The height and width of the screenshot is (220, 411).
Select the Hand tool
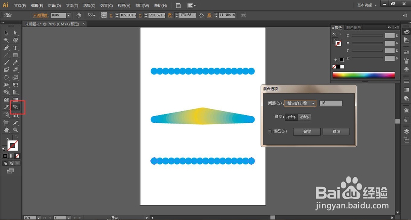pyautogui.click(x=6, y=130)
